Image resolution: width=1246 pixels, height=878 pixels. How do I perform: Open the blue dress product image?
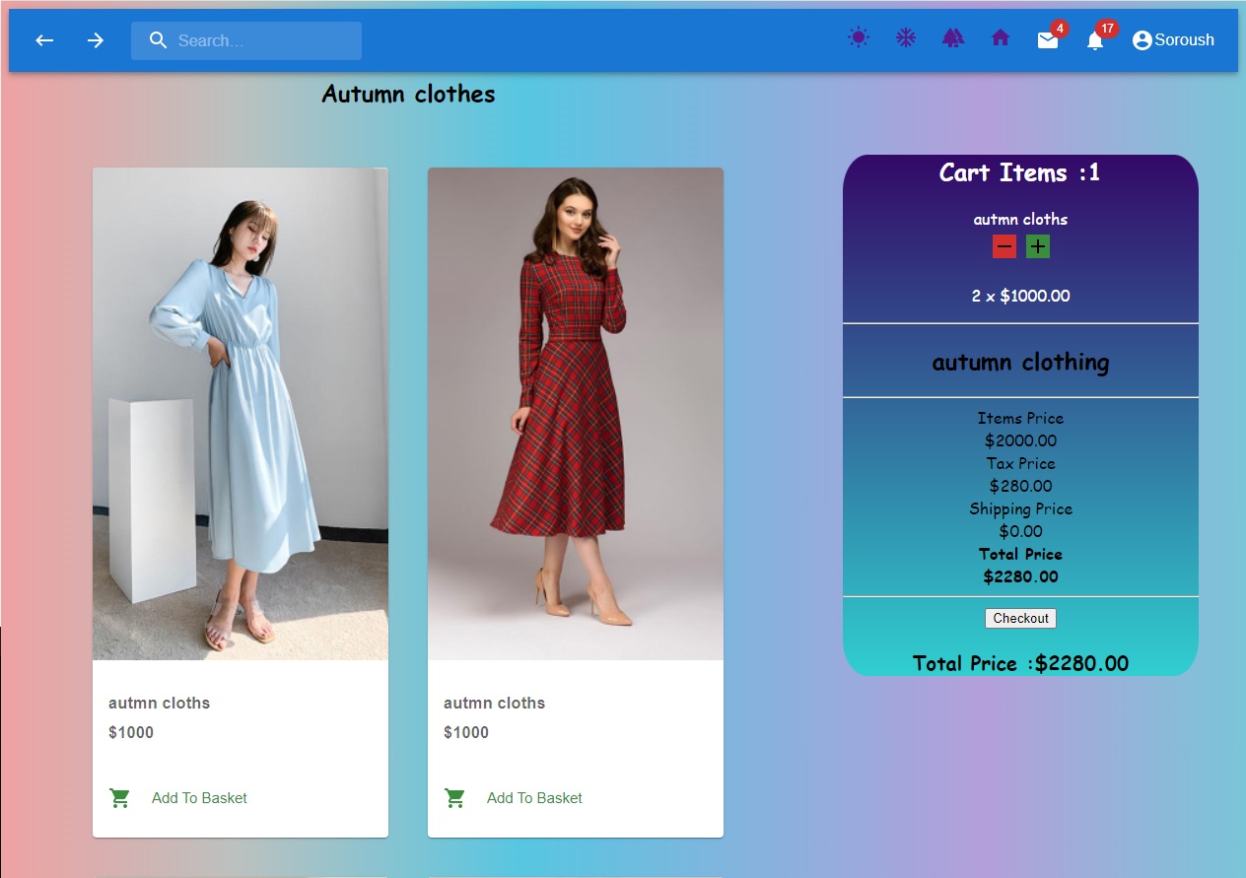pyautogui.click(x=240, y=412)
